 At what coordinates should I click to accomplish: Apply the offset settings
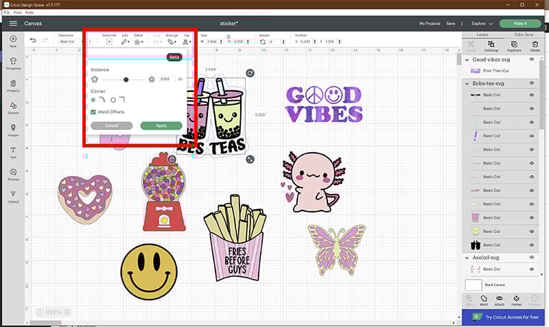tap(161, 125)
